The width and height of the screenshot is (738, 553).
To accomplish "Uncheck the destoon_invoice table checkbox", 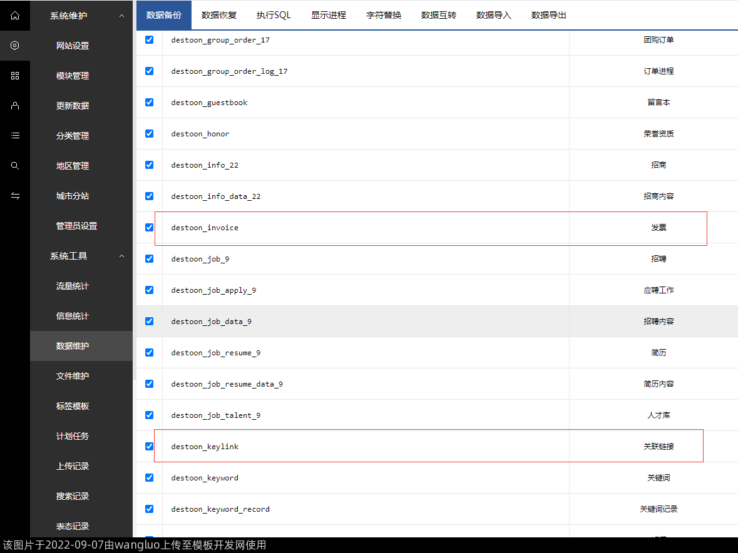I will (149, 227).
